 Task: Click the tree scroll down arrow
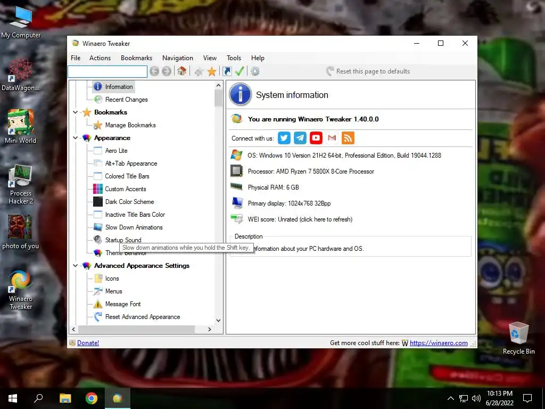pyautogui.click(x=218, y=320)
